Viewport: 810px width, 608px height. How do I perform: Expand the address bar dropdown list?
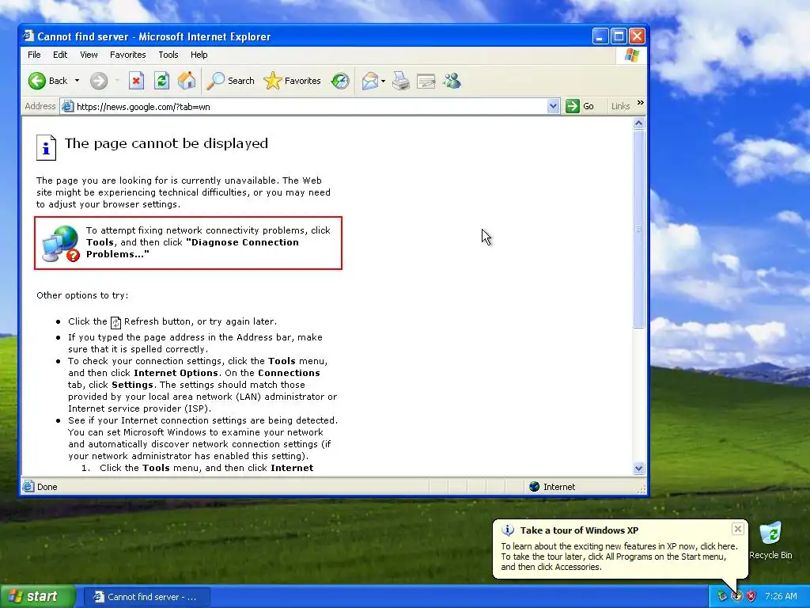click(x=553, y=107)
